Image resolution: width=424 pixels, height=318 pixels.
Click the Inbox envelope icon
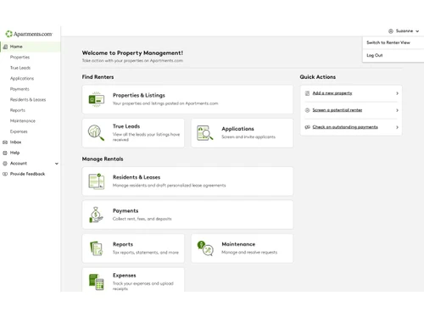5,142
